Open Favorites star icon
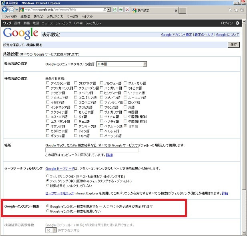The width and height of the screenshot is (247, 236). pos(236,10)
